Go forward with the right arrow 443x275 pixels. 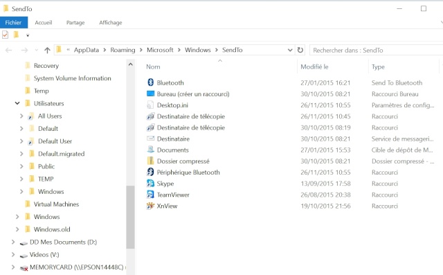[25, 51]
